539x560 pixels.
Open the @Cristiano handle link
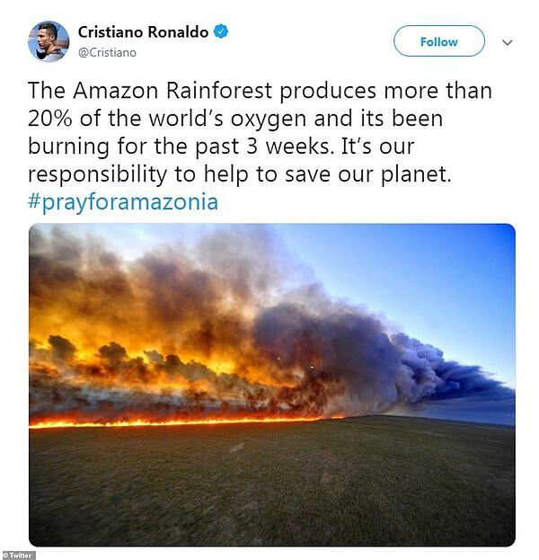tap(107, 53)
